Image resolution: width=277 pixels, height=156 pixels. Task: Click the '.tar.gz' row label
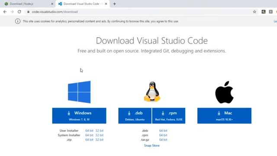tap(145, 140)
